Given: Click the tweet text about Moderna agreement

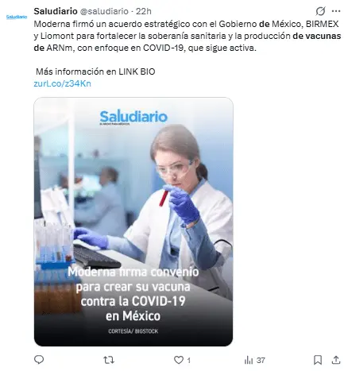Looking at the screenshot, I should (x=188, y=36).
